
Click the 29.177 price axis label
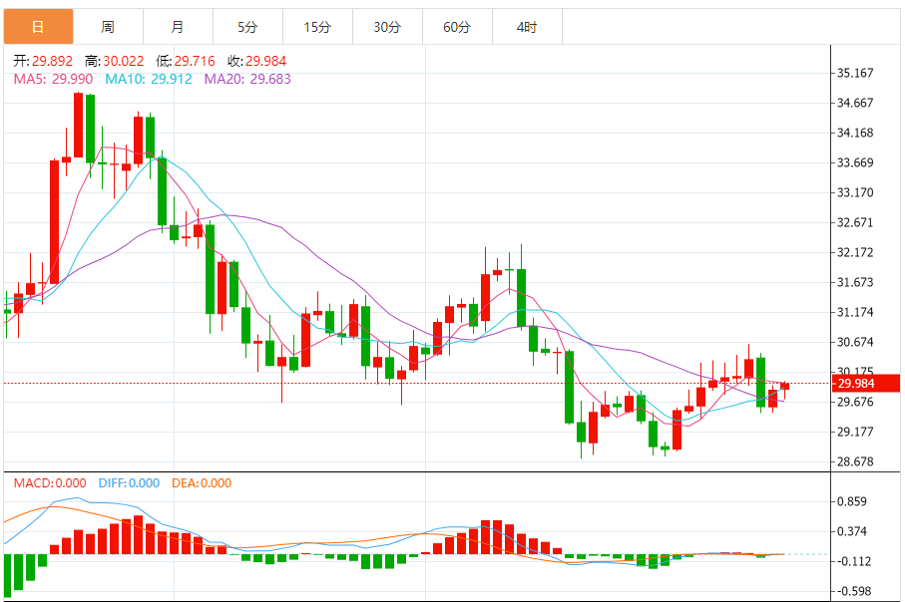(x=855, y=432)
